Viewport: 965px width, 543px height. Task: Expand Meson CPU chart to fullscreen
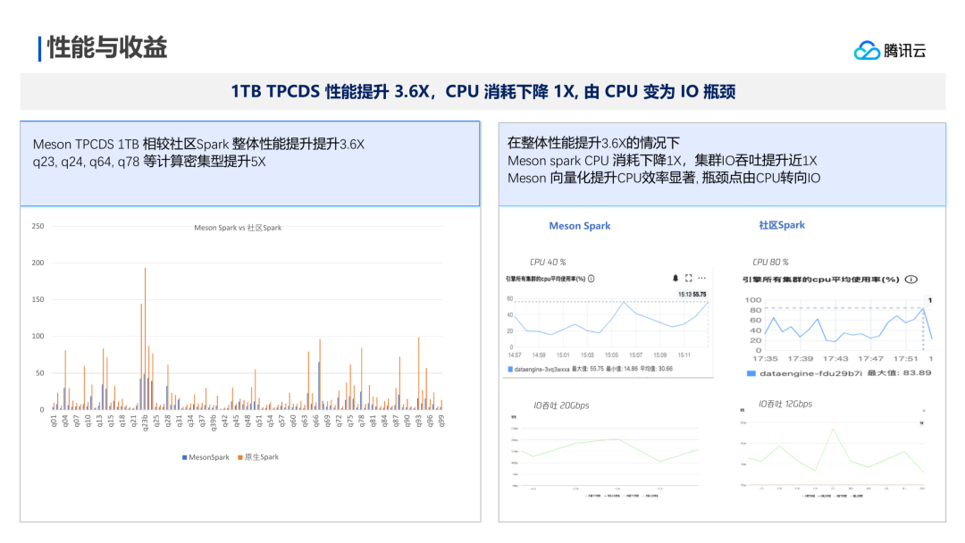click(x=689, y=279)
